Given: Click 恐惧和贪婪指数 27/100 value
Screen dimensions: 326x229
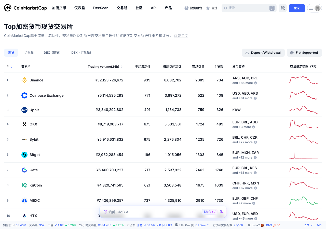Looking at the screenshot, I should [x=238, y=225].
